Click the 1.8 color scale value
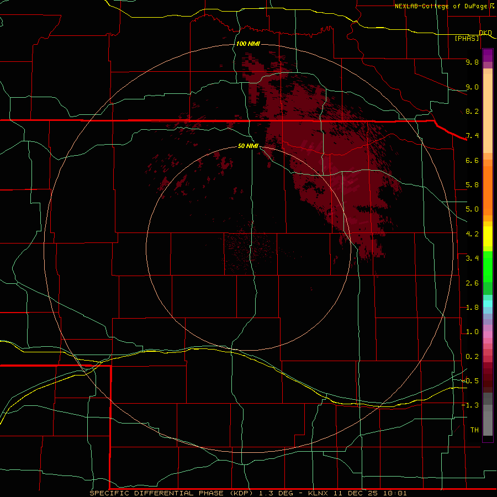This screenshot has width=497, height=497. pyautogui.click(x=472, y=308)
